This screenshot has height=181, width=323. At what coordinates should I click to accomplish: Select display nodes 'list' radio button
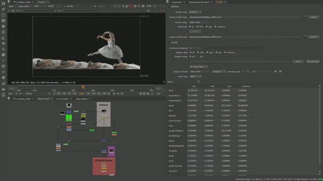198,56
